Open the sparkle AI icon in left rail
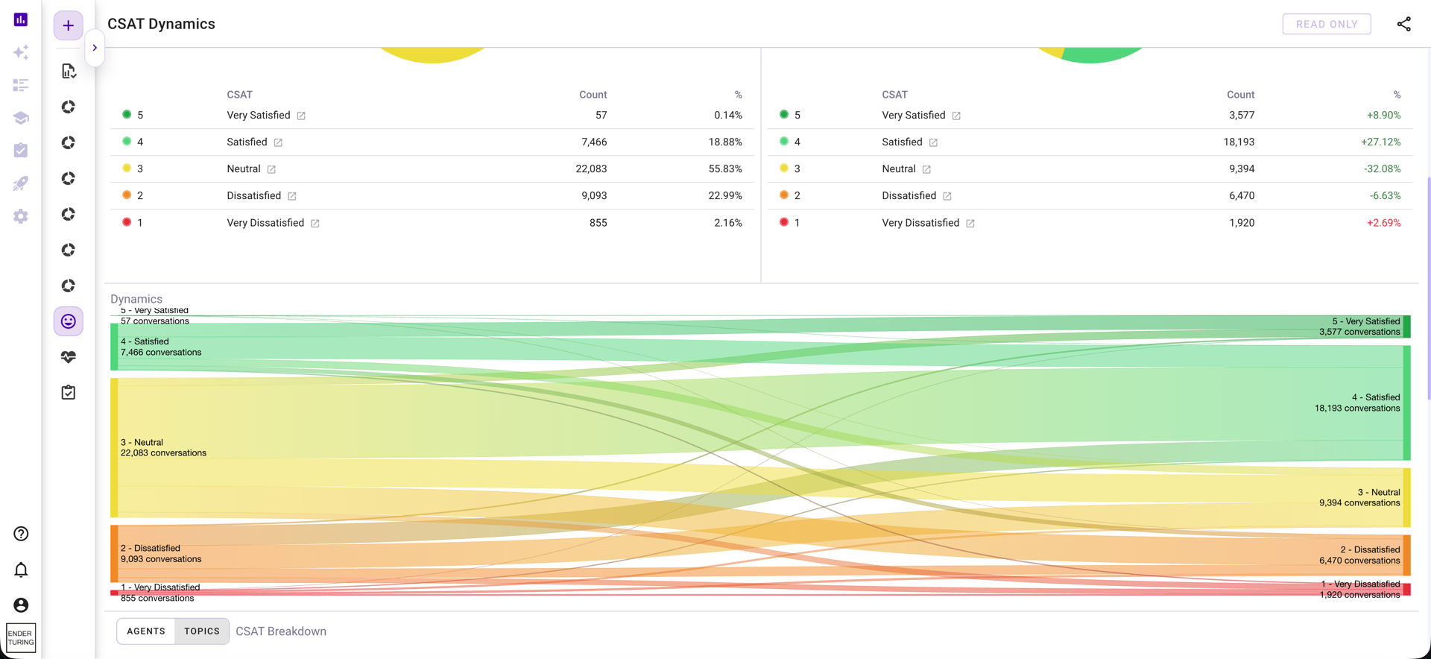This screenshot has height=659, width=1431. pyautogui.click(x=21, y=52)
